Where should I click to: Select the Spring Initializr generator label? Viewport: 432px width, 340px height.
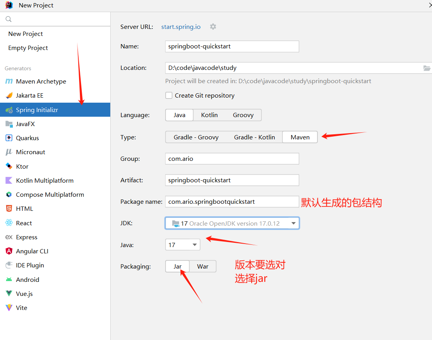37,110
